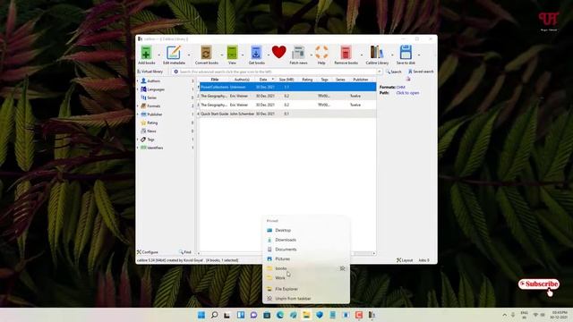Screen dimensions: 573x322
Task: Click the Search button
Action: 394,72
